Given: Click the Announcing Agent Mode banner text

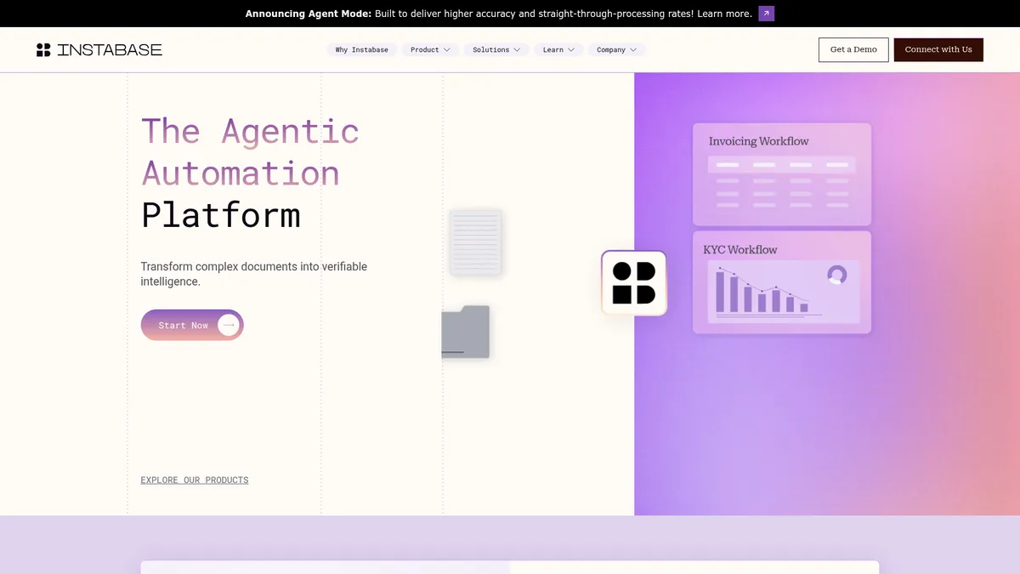Looking at the screenshot, I should (499, 14).
